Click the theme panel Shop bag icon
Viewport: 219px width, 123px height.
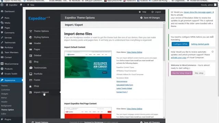[x=30, y=86]
